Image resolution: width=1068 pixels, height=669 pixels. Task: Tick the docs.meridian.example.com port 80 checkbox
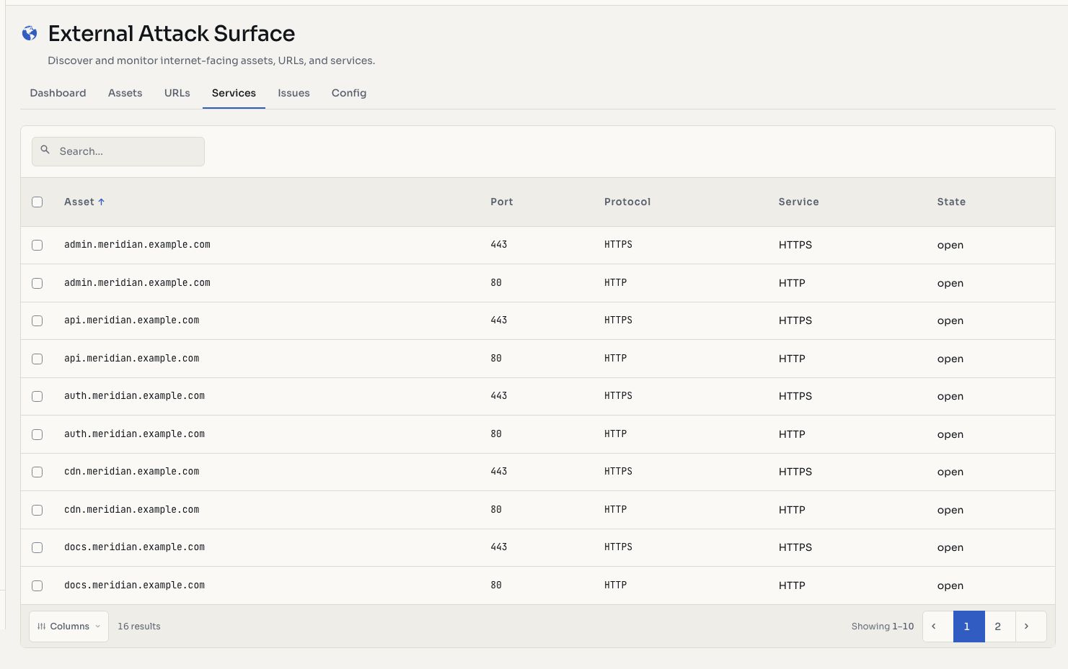(x=37, y=585)
